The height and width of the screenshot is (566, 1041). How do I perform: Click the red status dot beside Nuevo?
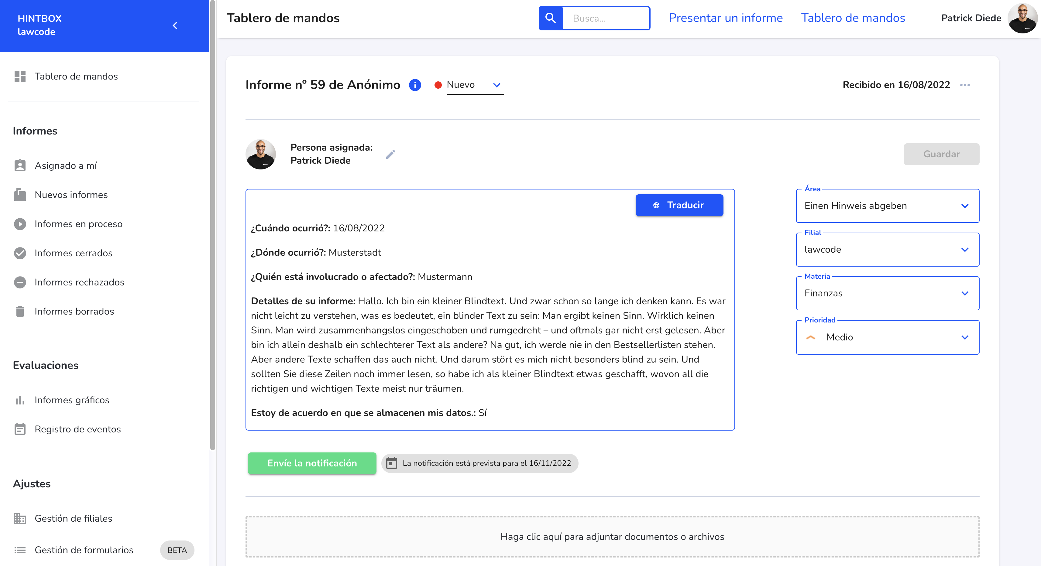(x=438, y=85)
